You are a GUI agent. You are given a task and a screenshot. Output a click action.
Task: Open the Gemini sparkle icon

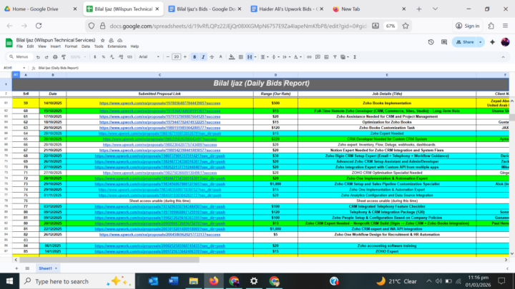click(x=492, y=42)
